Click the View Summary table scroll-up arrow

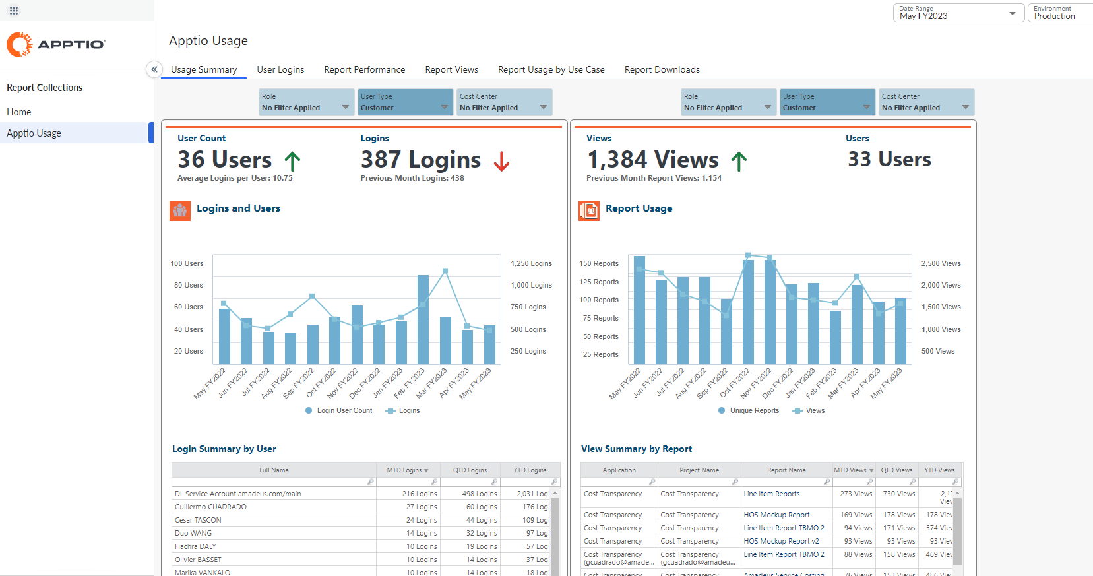tap(958, 494)
